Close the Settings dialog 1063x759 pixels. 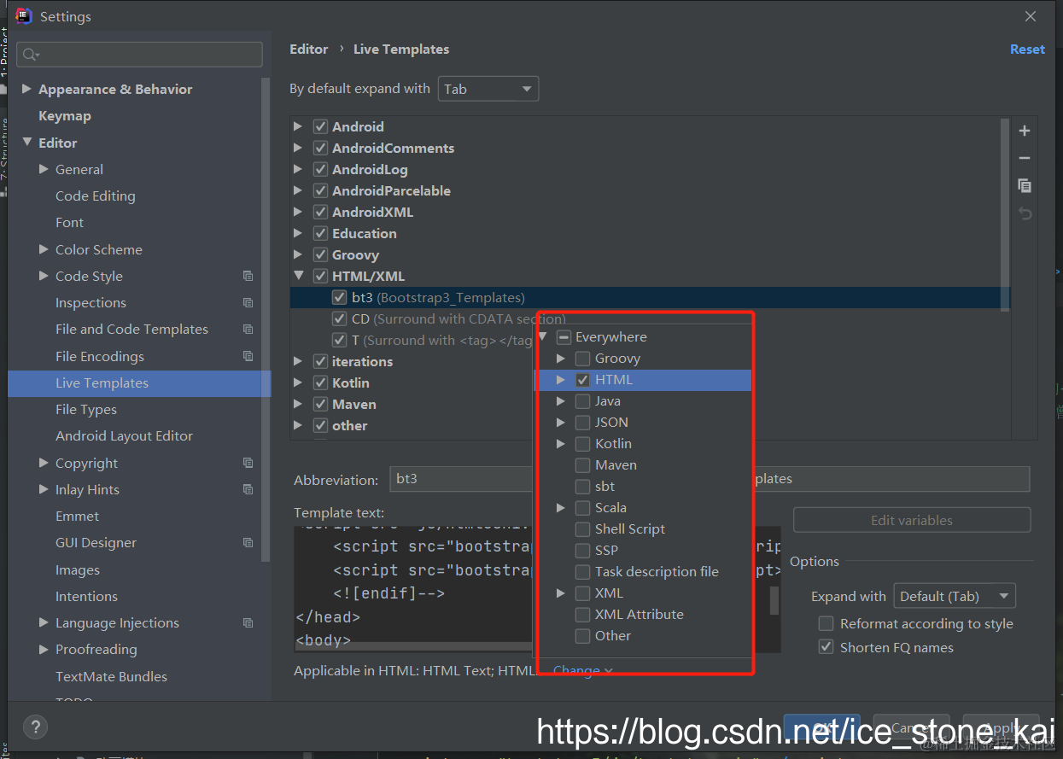pos(1031,16)
